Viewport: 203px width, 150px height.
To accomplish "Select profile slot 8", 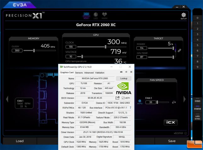I will [197, 62].
